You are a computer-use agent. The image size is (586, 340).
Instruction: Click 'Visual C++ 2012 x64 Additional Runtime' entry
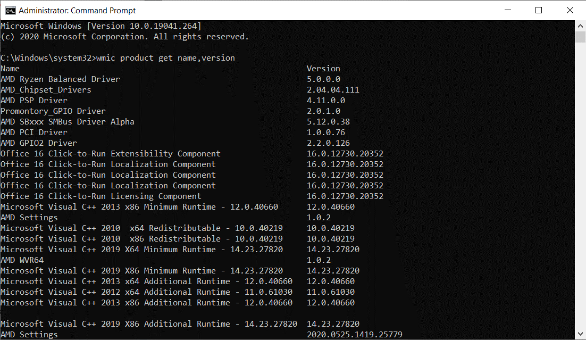pos(147,292)
